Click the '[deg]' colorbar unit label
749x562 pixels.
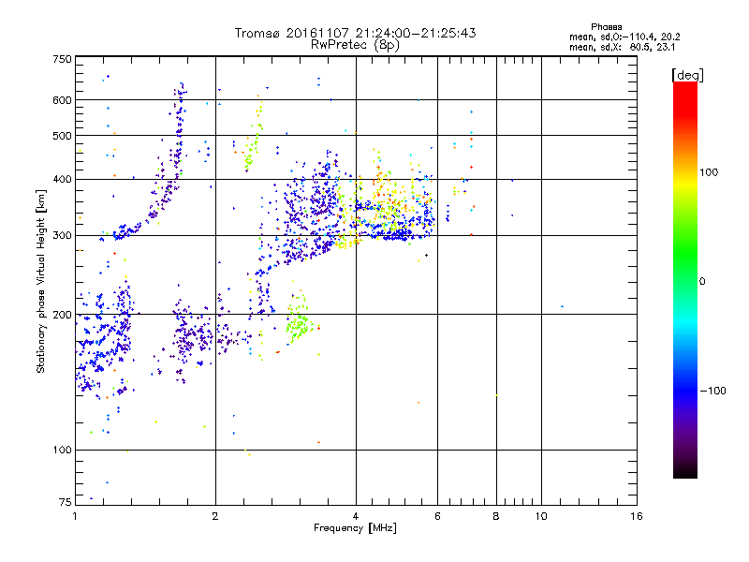[x=687, y=75]
